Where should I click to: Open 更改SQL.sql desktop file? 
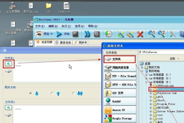31,8
